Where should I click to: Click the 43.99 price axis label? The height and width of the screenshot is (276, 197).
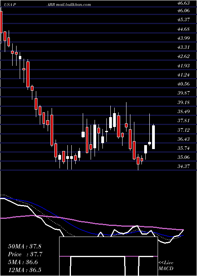184,38
